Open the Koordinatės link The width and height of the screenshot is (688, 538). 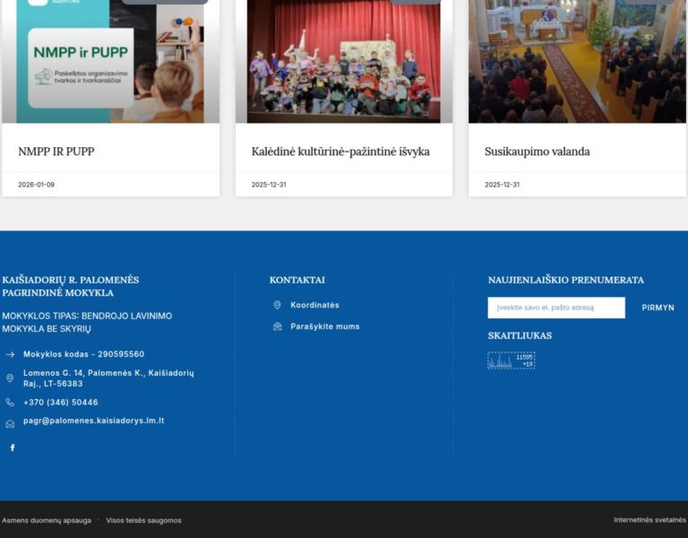314,305
